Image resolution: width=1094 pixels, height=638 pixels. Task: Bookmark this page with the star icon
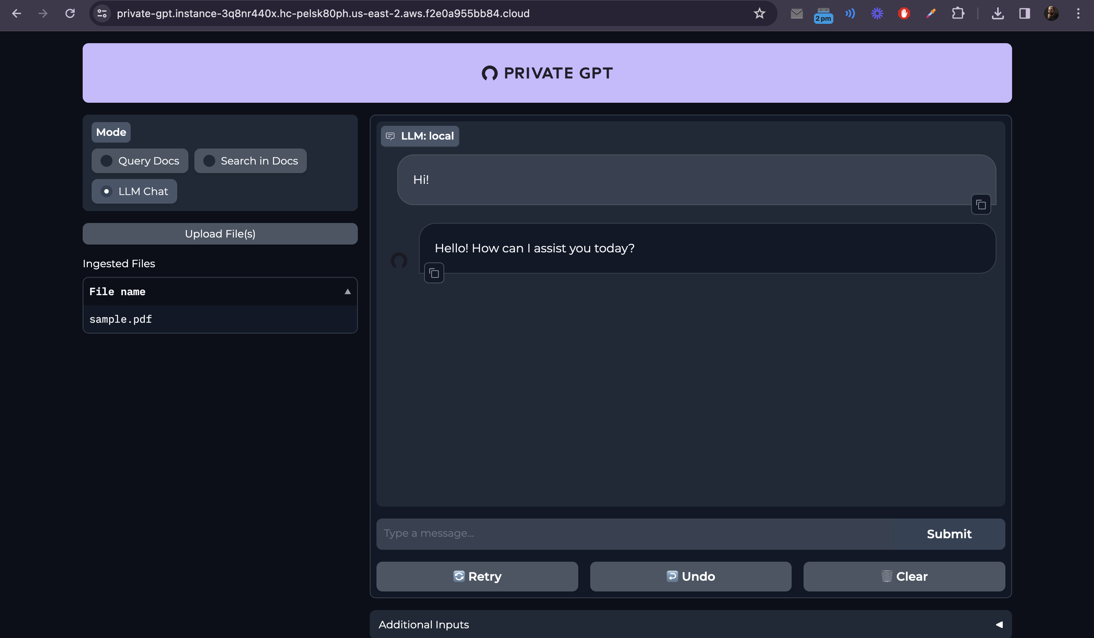coord(759,13)
